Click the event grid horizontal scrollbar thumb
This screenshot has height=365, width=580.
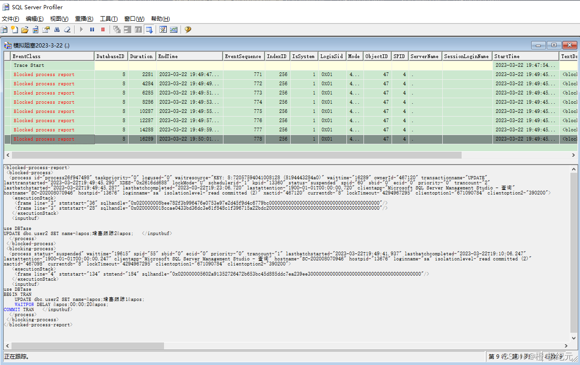(x=236, y=155)
